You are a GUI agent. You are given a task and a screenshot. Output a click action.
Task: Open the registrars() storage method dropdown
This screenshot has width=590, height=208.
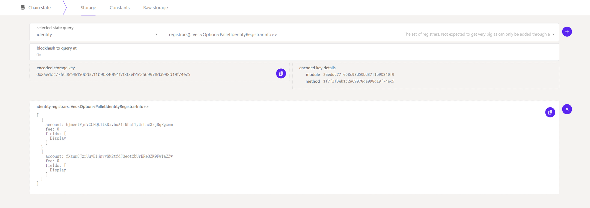(223, 35)
